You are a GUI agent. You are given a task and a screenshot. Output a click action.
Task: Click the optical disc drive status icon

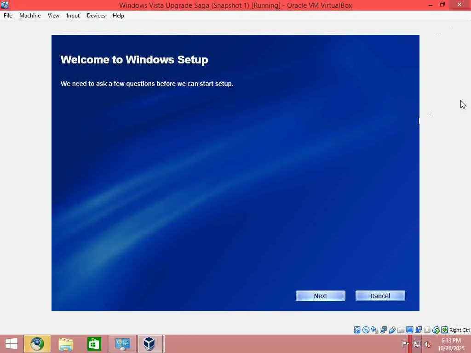coord(366,330)
